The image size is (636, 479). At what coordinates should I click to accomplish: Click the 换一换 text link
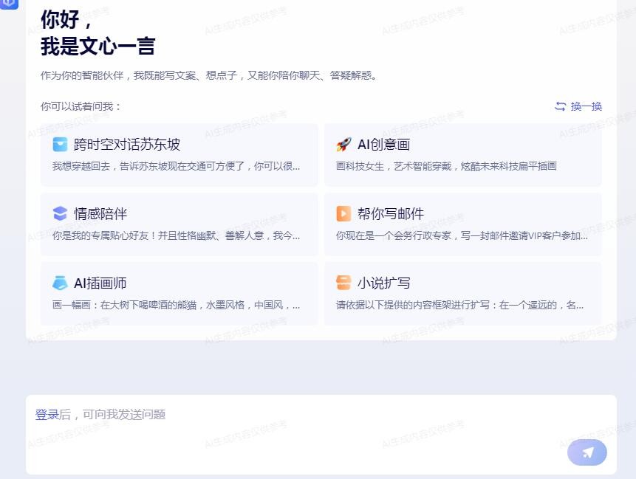point(586,106)
